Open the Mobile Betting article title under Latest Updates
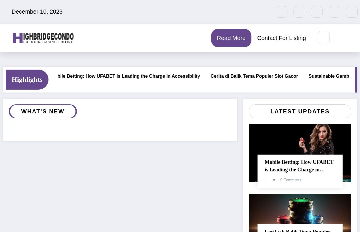 click(x=299, y=166)
